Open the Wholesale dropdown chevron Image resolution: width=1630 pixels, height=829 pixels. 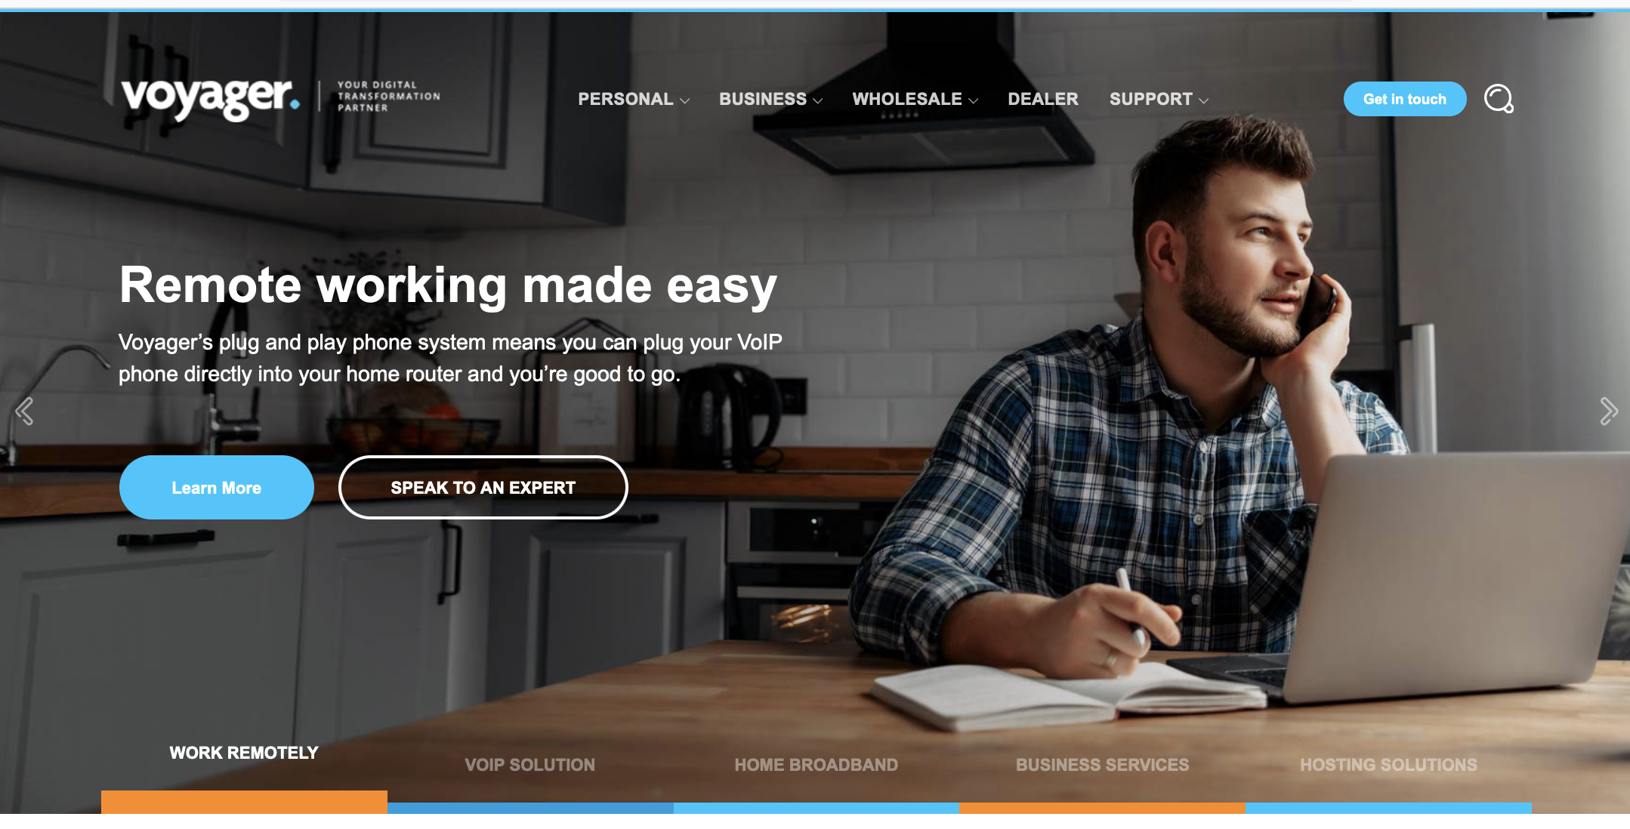tap(973, 100)
